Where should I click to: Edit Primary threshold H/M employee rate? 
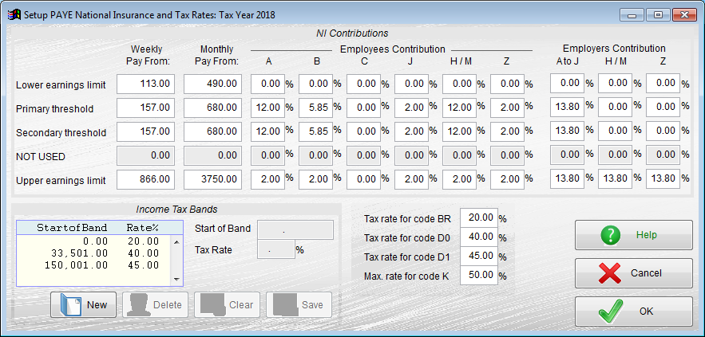point(460,108)
